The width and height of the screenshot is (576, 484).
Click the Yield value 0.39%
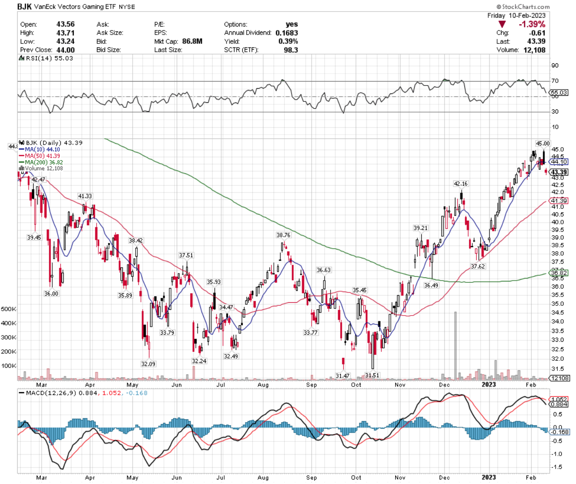288,41
